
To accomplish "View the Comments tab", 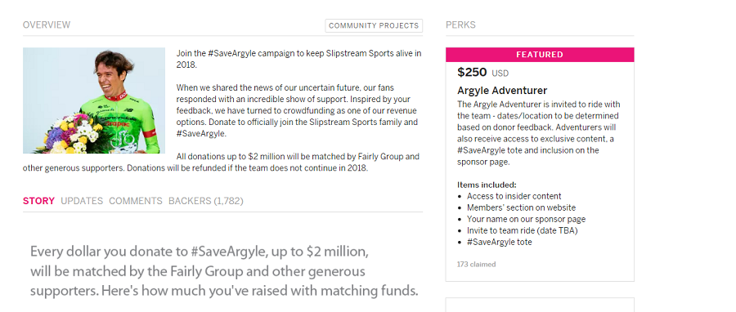I will coord(136,201).
